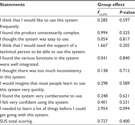Viewport: 135px width, 125px height.
Task: Click F value 0.285
Action: click(102, 20)
